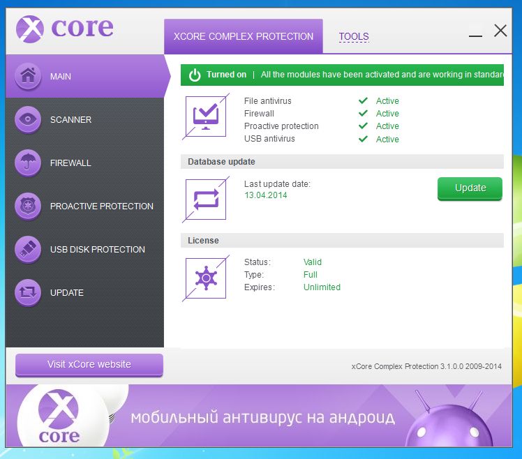Open the USB DISK PROTECTION section
The image size is (522, 459).
(98, 250)
